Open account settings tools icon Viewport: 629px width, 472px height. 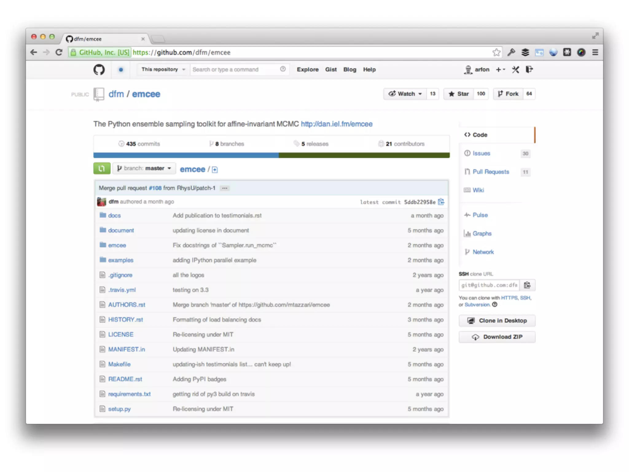click(515, 69)
